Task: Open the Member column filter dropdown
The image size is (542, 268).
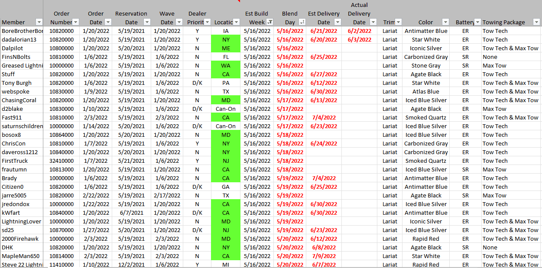Action: (x=39, y=22)
